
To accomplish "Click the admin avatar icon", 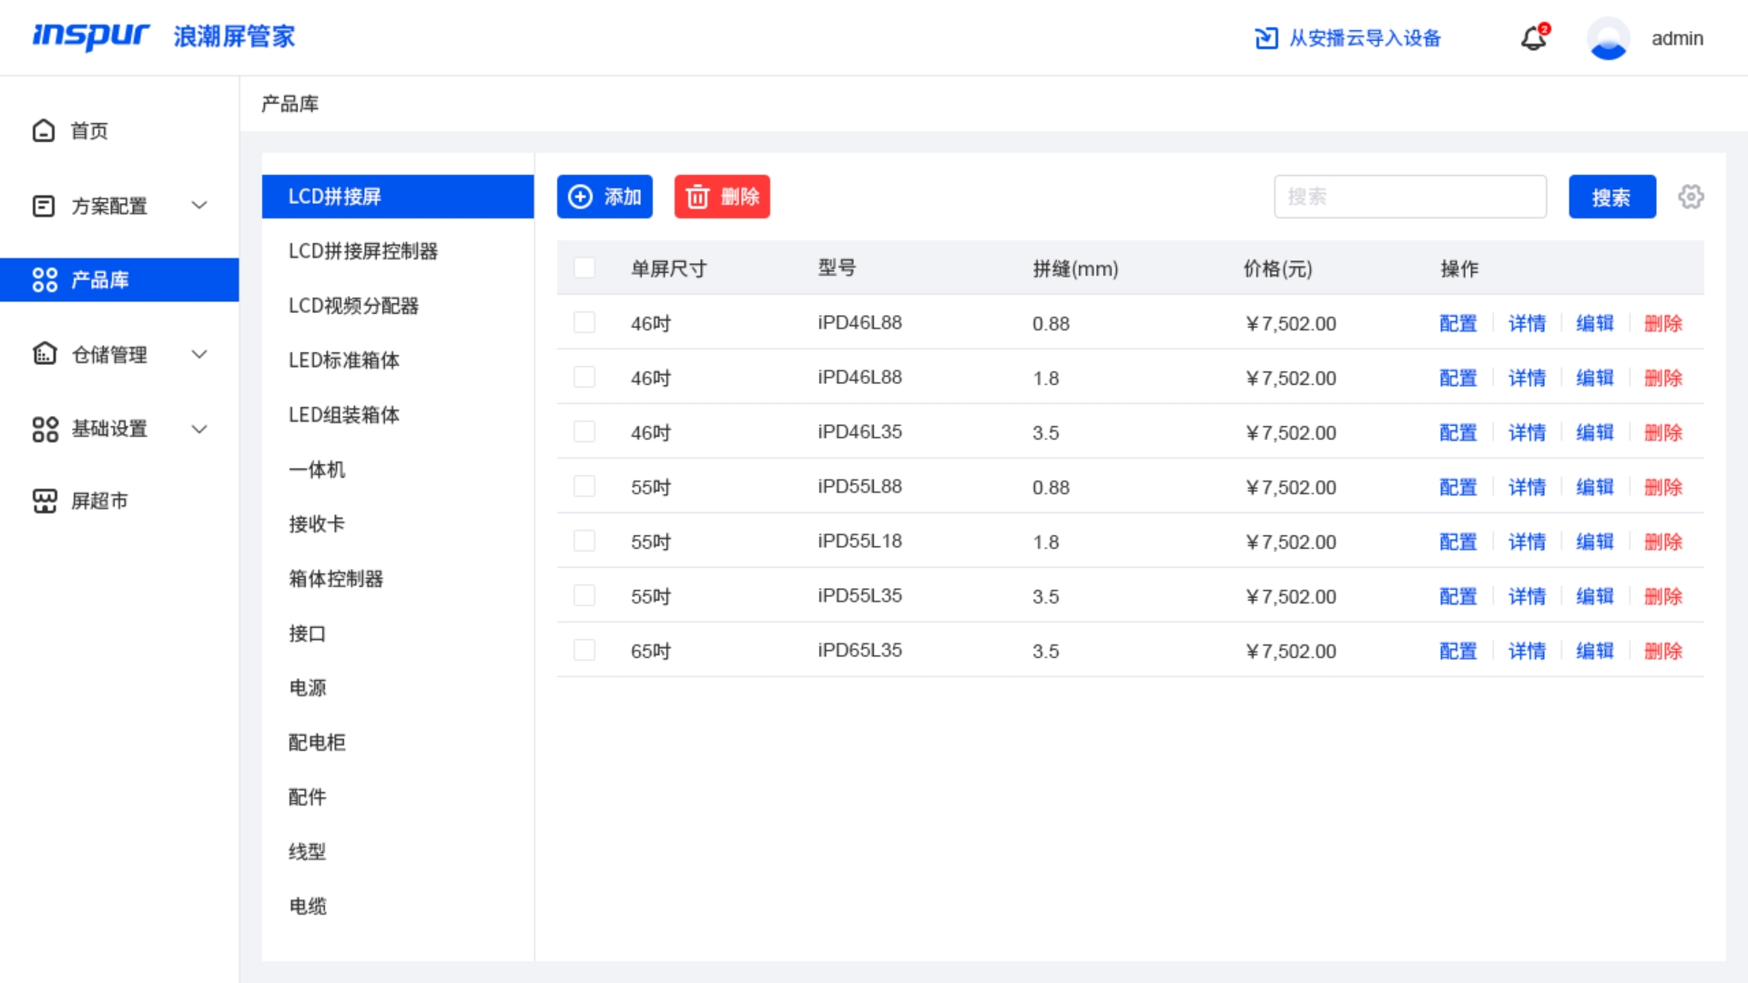I will pos(1608,38).
